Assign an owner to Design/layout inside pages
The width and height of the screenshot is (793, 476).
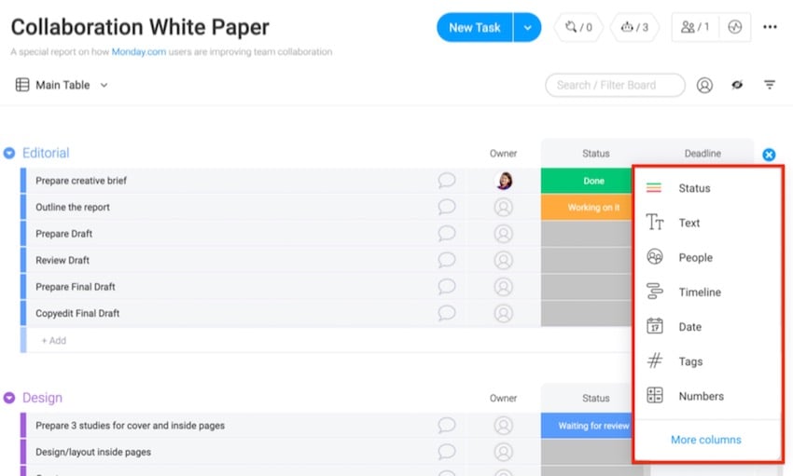tap(503, 453)
